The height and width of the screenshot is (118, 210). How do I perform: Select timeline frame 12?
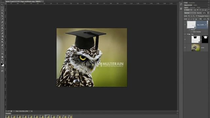[x=70, y=117]
